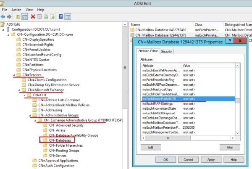252x169 pixels.
Task: Collapse the CN=Microsoft Exchange node
Action: click(x=19, y=90)
